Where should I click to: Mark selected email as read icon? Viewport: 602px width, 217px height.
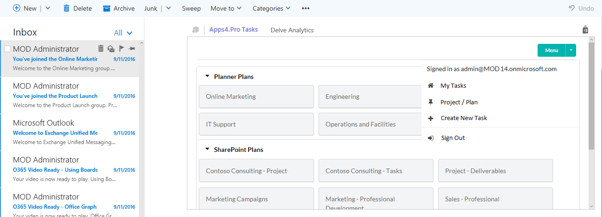[111, 48]
